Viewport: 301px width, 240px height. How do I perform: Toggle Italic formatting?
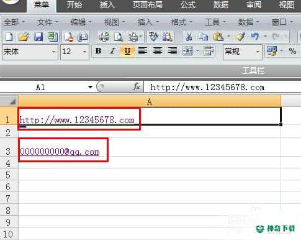(112, 51)
